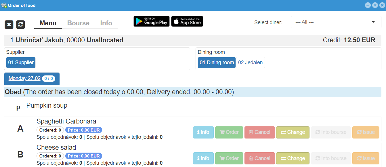Click the Cheese salad Info button
The height and width of the screenshot is (167, 386).
click(203, 158)
